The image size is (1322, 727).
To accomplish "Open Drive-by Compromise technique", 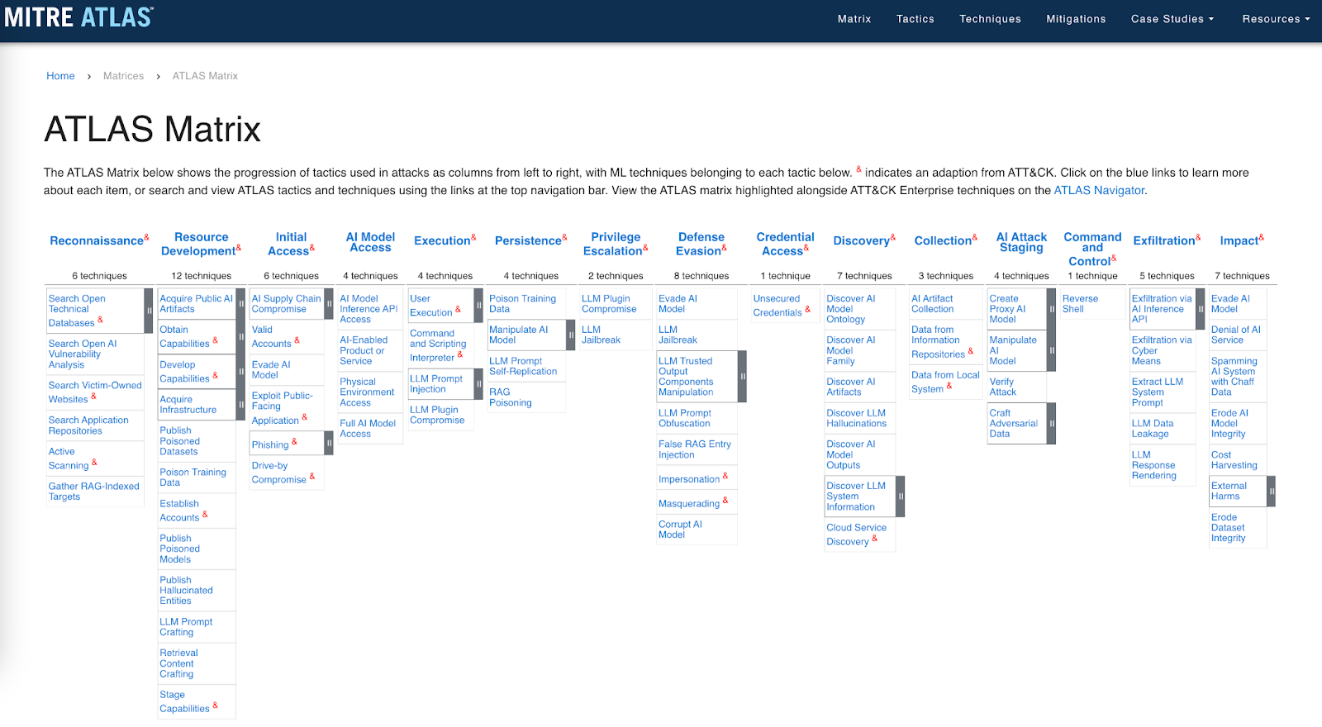I will (x=279, y=473).
